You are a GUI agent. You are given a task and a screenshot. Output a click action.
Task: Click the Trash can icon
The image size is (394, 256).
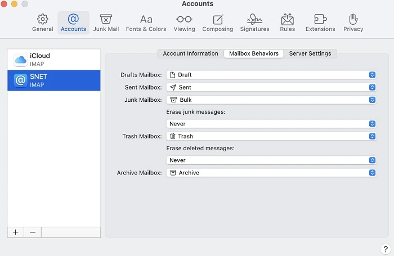click(173, 136)
